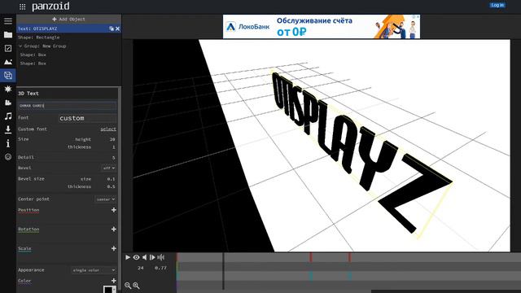
Task: Click the Scale property label
Action: 24,248
